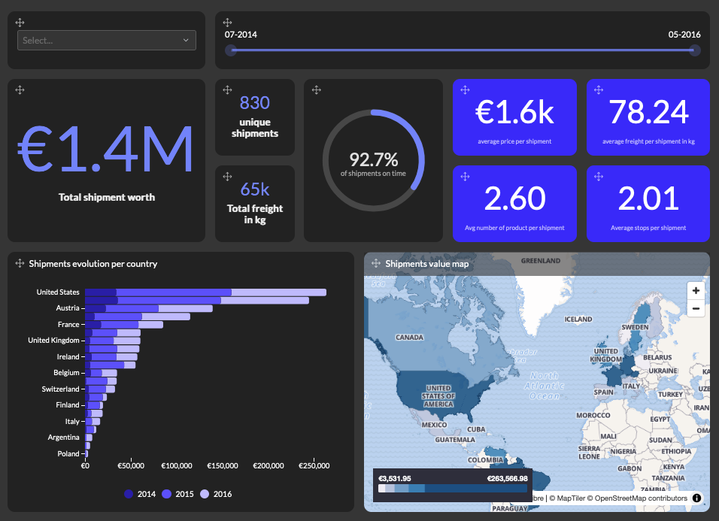Click the move handle on the Total freight in kg card

tap(228, 176)
